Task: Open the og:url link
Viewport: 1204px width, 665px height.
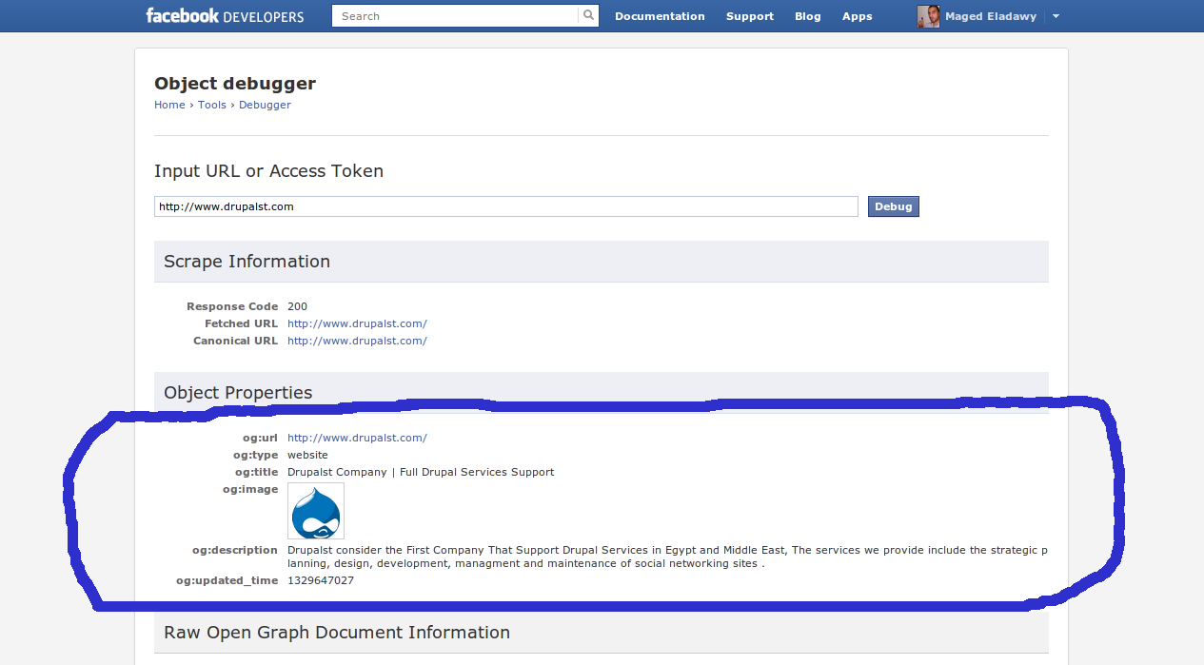Action: tap(357, 438)
